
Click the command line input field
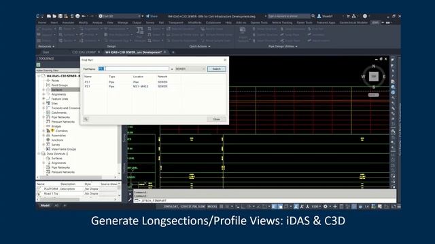265,201
